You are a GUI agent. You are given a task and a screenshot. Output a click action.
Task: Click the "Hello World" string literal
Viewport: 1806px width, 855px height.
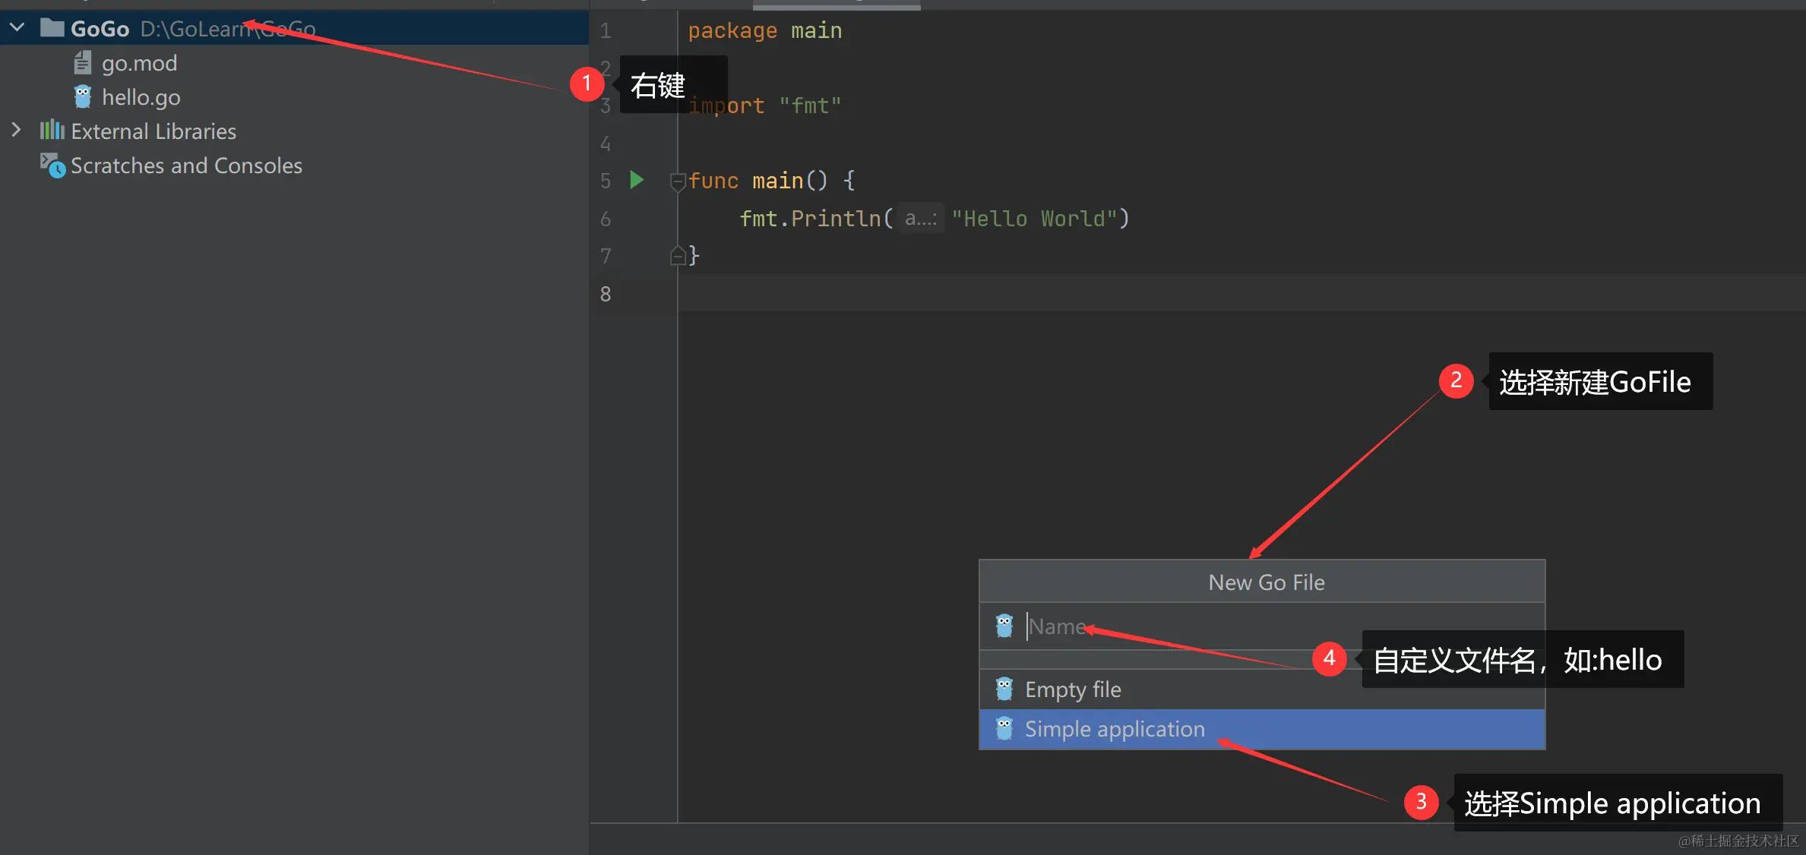1033,219
